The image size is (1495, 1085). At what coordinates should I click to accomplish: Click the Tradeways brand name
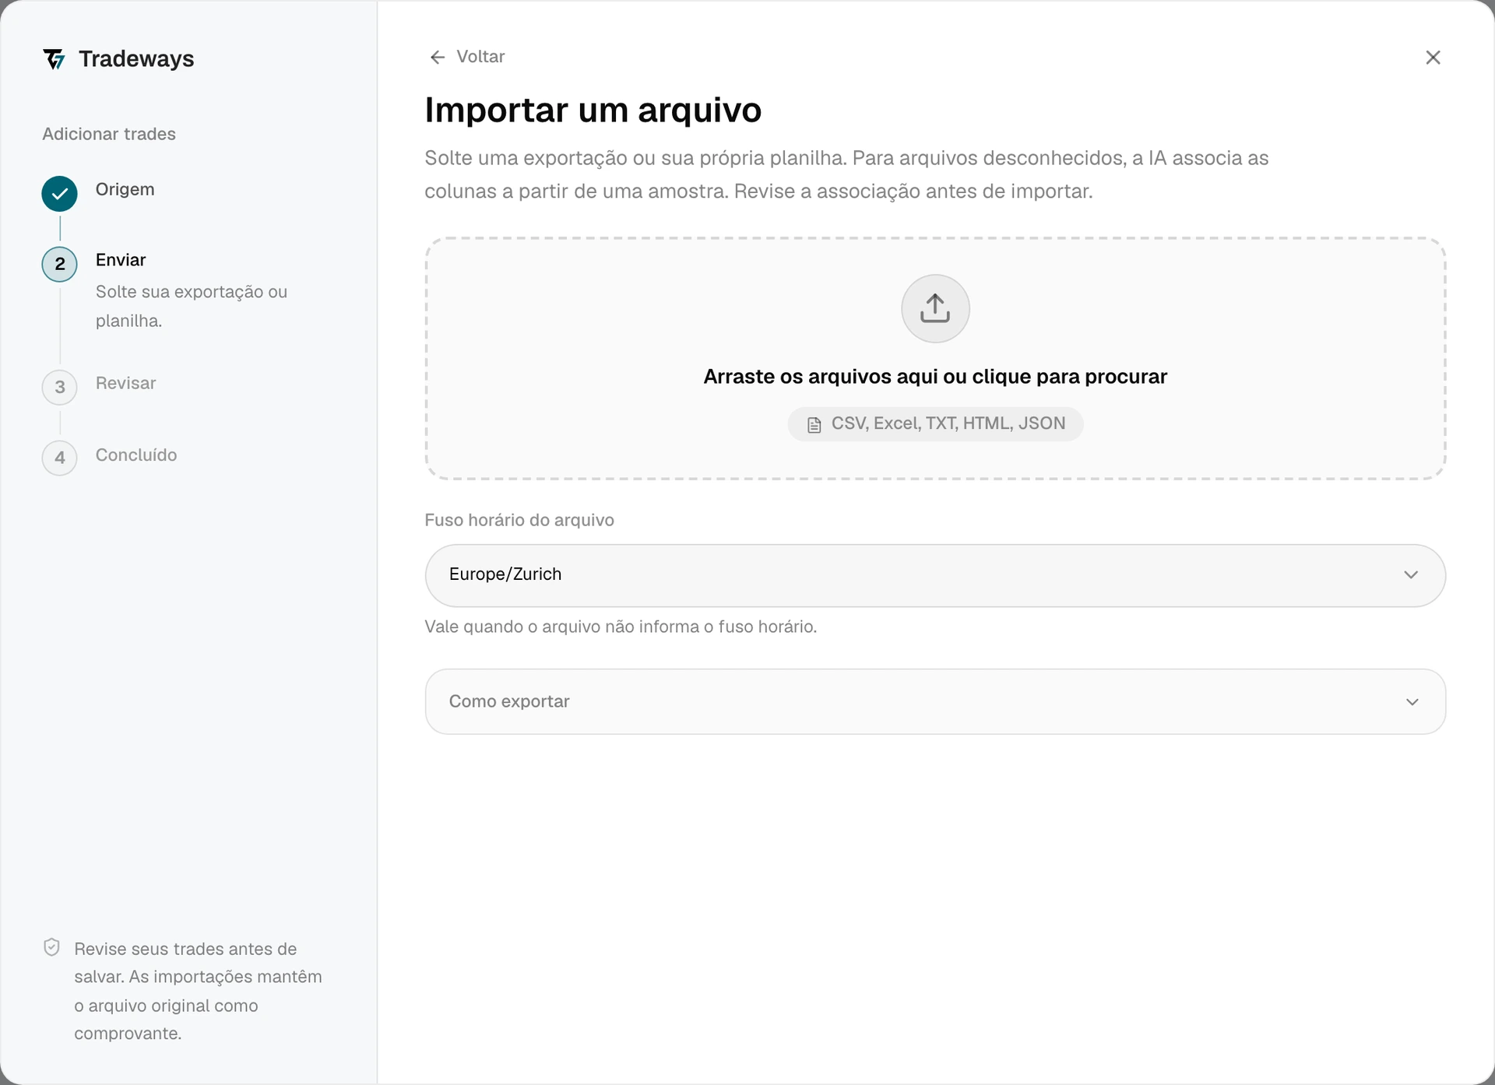click(x=136, y=59)
